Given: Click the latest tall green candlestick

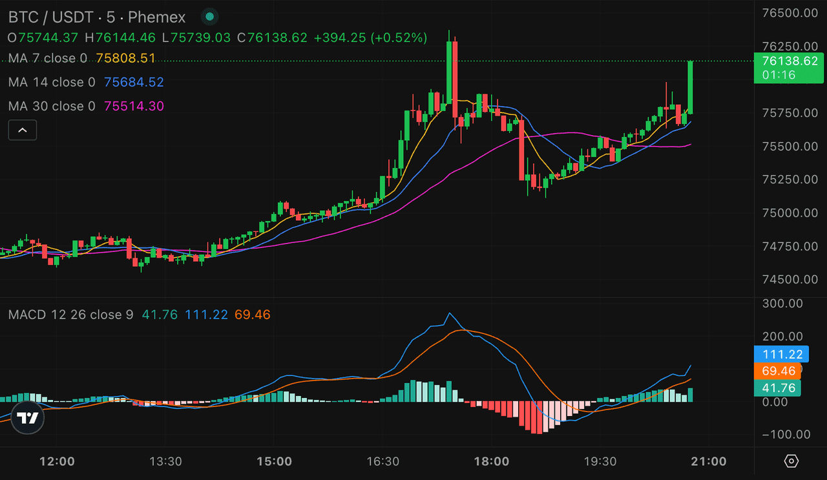Looking at the screenshot, I should (690, 87).
